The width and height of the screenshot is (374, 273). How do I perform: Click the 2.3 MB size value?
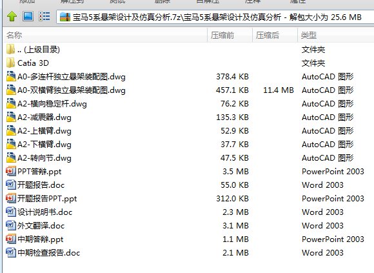point(235,212)
